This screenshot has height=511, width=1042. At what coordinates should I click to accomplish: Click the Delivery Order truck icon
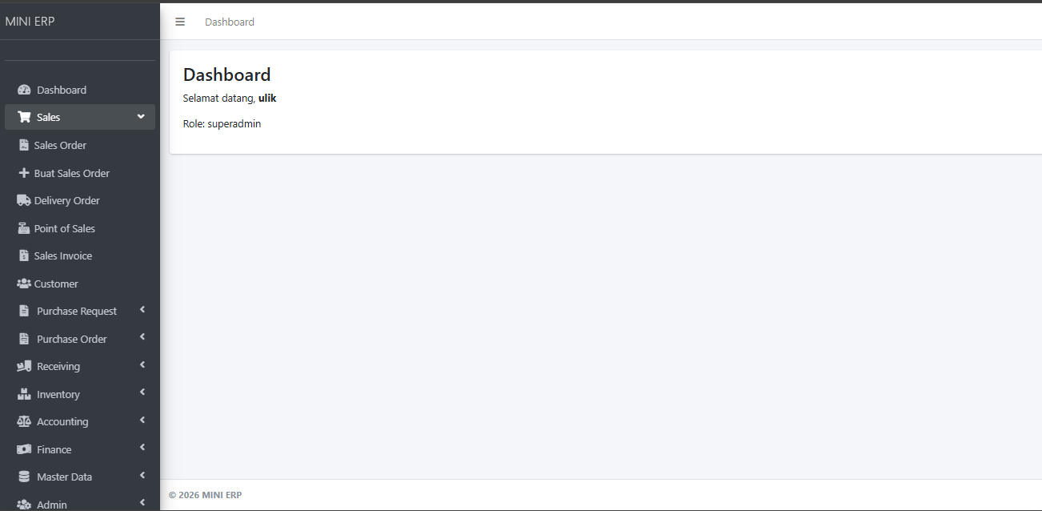(x=23, y=200)
